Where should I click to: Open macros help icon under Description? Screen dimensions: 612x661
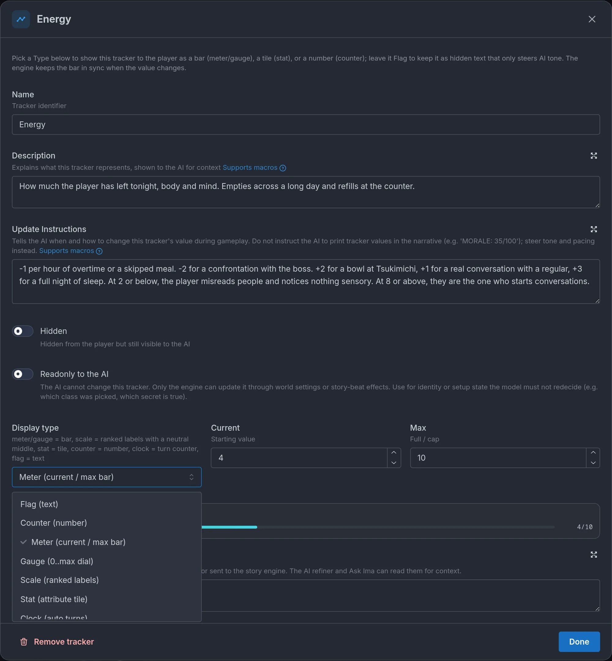click(x=282, y=168)
